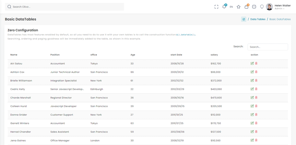The width and height of the screenshot is (296, 145).
Task: Expand Helen Walter Admin profile menu
Action: (279, 7)
